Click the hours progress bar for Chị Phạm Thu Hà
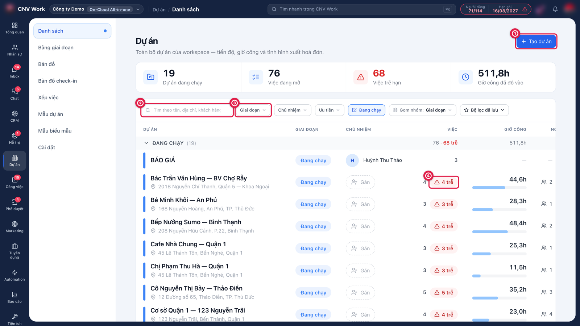This screenshot has height=326, width=580. [x=499, y=276]
